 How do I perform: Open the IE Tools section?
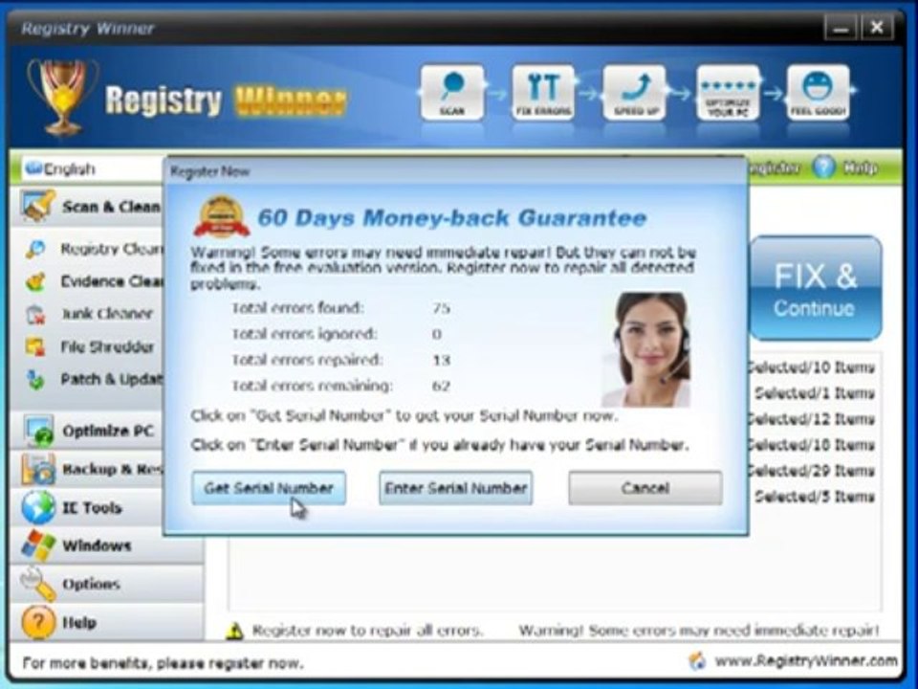tap(88, 507)
